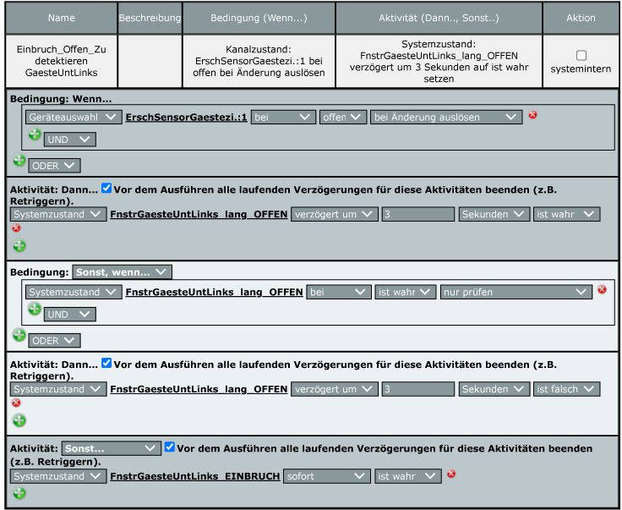Open Systemzustand dropdown in Sonst wenn condition
Viewport: 622px width, 510px height.
pyautogui.click(x=74, y=292)
